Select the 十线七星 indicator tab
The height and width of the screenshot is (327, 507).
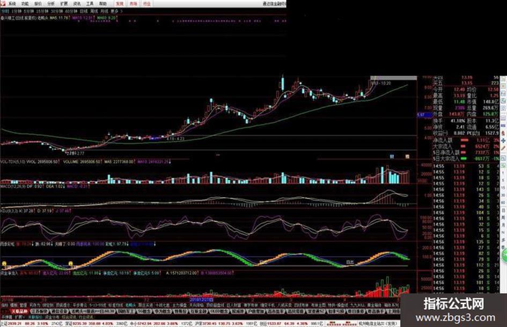(x=163, y=305)
